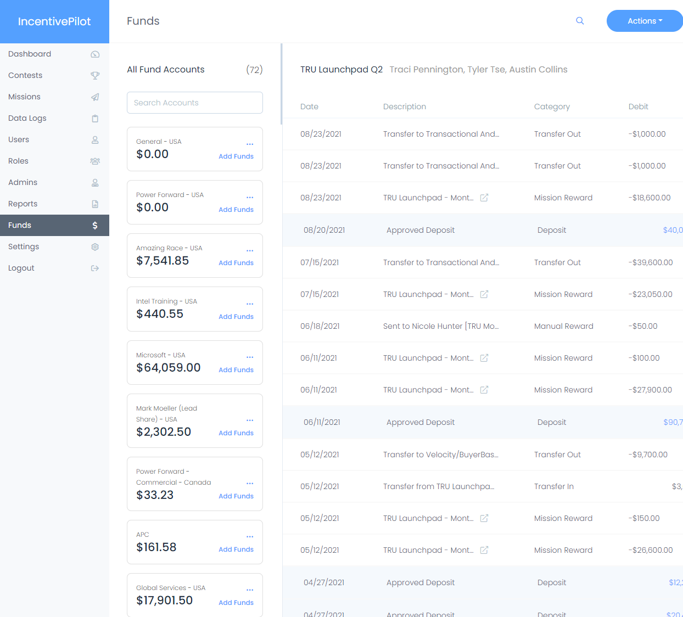Viewport: 683px width, 617px height.
Task: Click the Missions paper plane icon
Action: (x=95, y=97)
